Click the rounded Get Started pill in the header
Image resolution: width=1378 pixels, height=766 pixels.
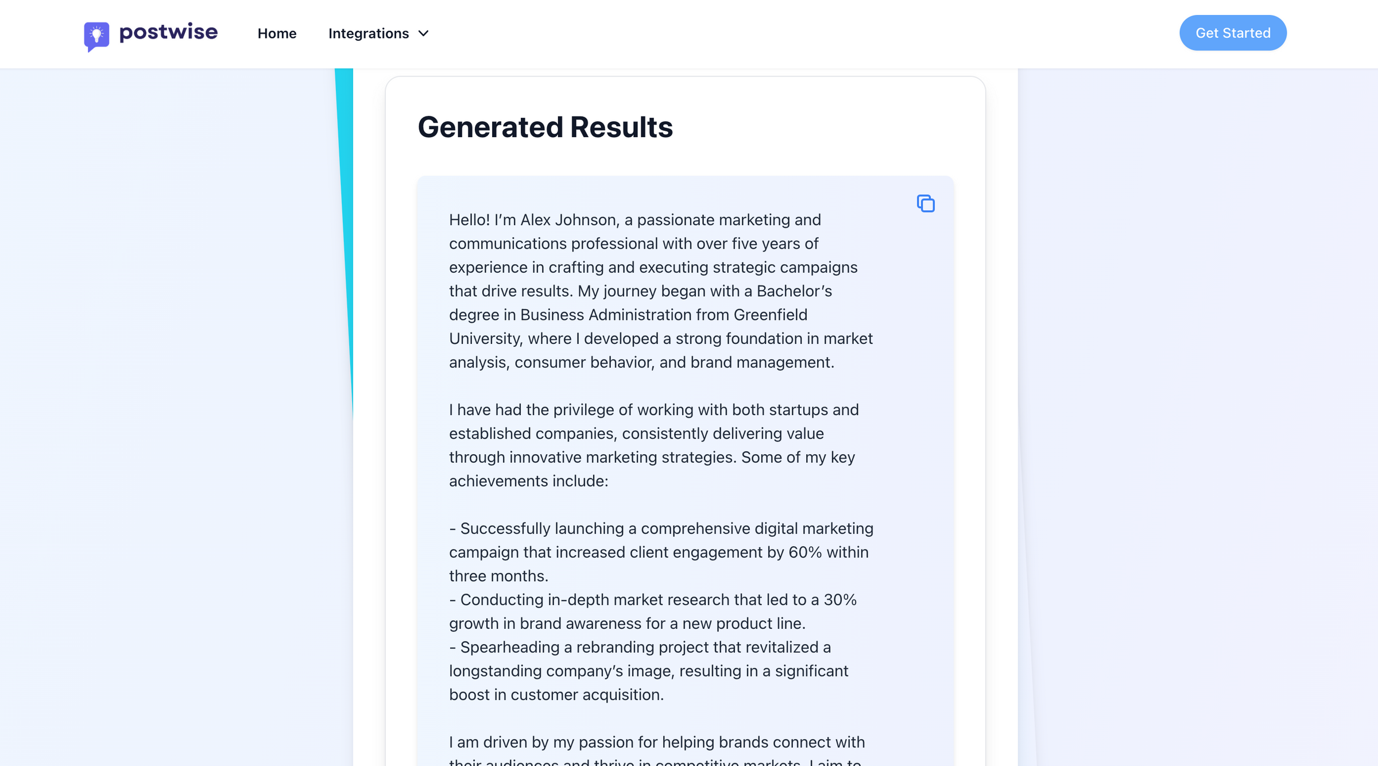coord(1233,33)
